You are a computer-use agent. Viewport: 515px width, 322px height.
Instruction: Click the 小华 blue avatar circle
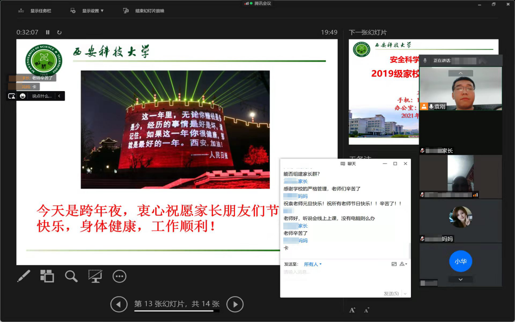(461, 261)
